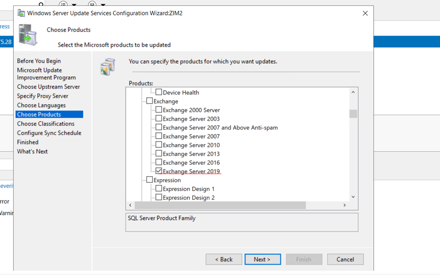Image resolution: width=440 pixels, height=275 pixels.
Task: Tick the Exchange Server 2013 checkbox
Action: [159, 154]
